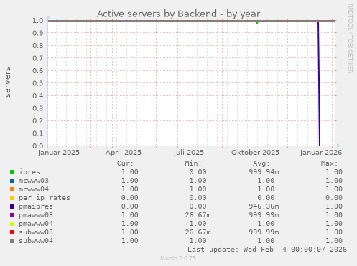Click the purple pmawww03 legend swatch
Screen dimensions: 357x266
coord(12,215)
